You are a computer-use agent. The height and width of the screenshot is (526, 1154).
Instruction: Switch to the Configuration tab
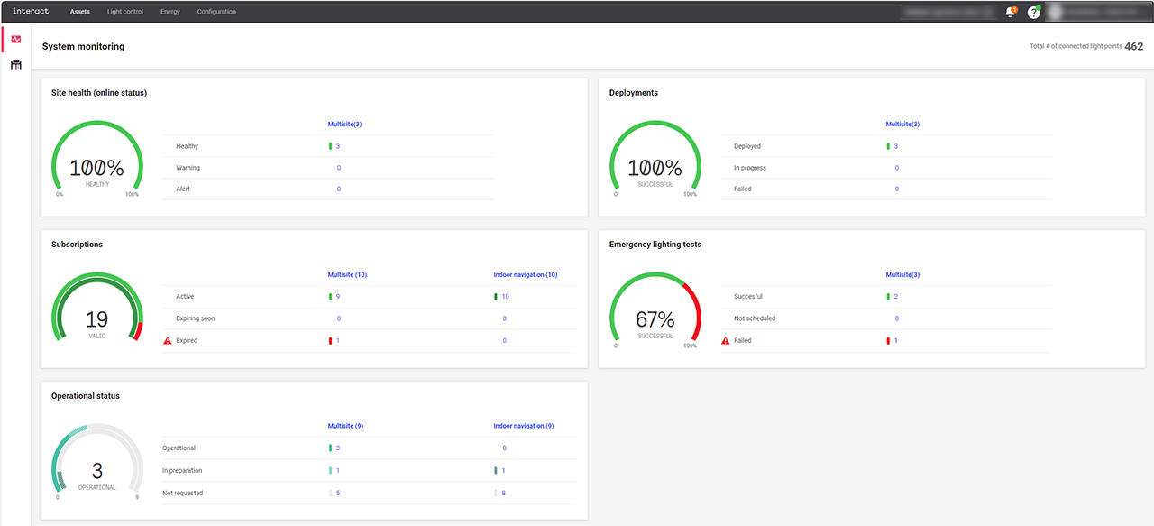point(216,12)
